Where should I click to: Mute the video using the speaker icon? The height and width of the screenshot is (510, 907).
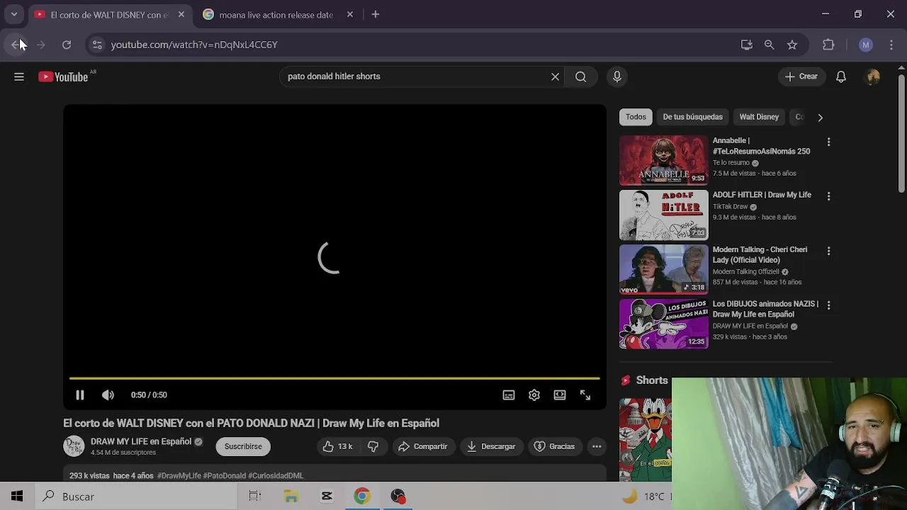(108, 395)
